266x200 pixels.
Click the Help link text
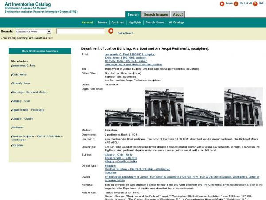[262, 3]
